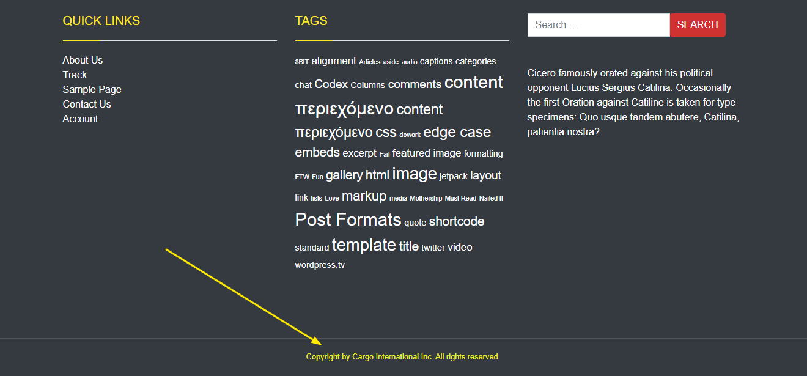The width and height of the screenshot is (807, 376).
Task: Open the Post Formats tag
Action: [348, 219]
